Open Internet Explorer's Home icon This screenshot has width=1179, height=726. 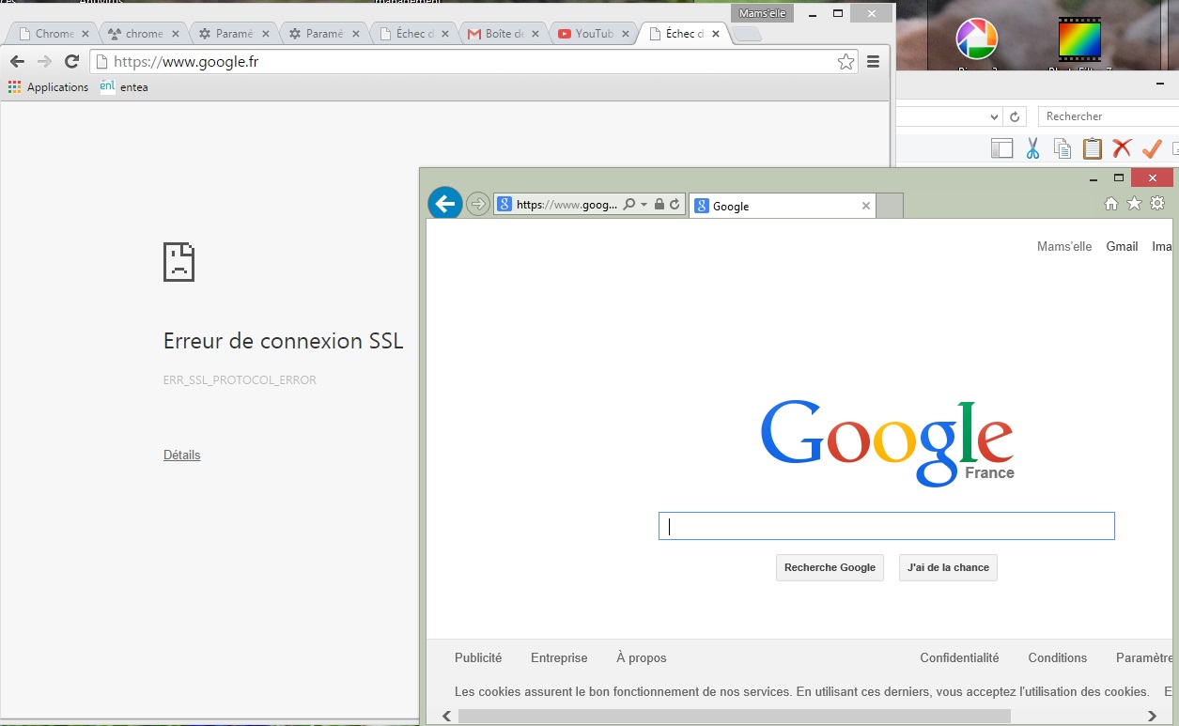1111,204
